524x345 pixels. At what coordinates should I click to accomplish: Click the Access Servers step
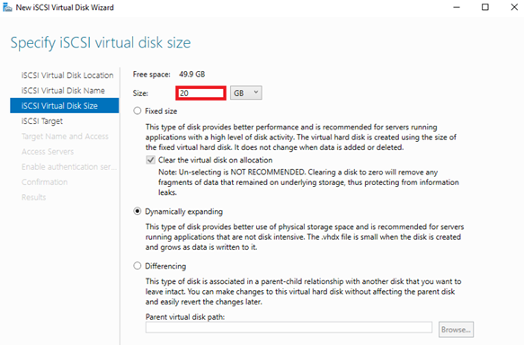click(x=48, y=152)
